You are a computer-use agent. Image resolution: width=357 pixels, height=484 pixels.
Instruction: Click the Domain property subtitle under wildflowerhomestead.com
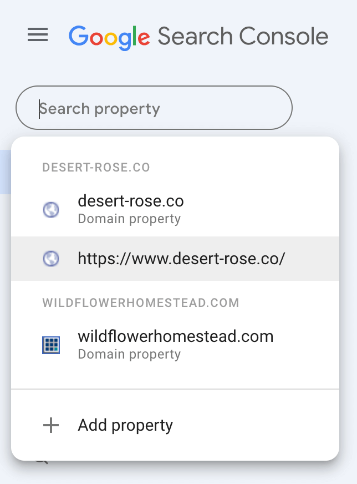tap(129, 354)
